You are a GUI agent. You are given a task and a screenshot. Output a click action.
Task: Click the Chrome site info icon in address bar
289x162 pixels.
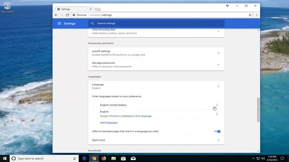point(74,15)
